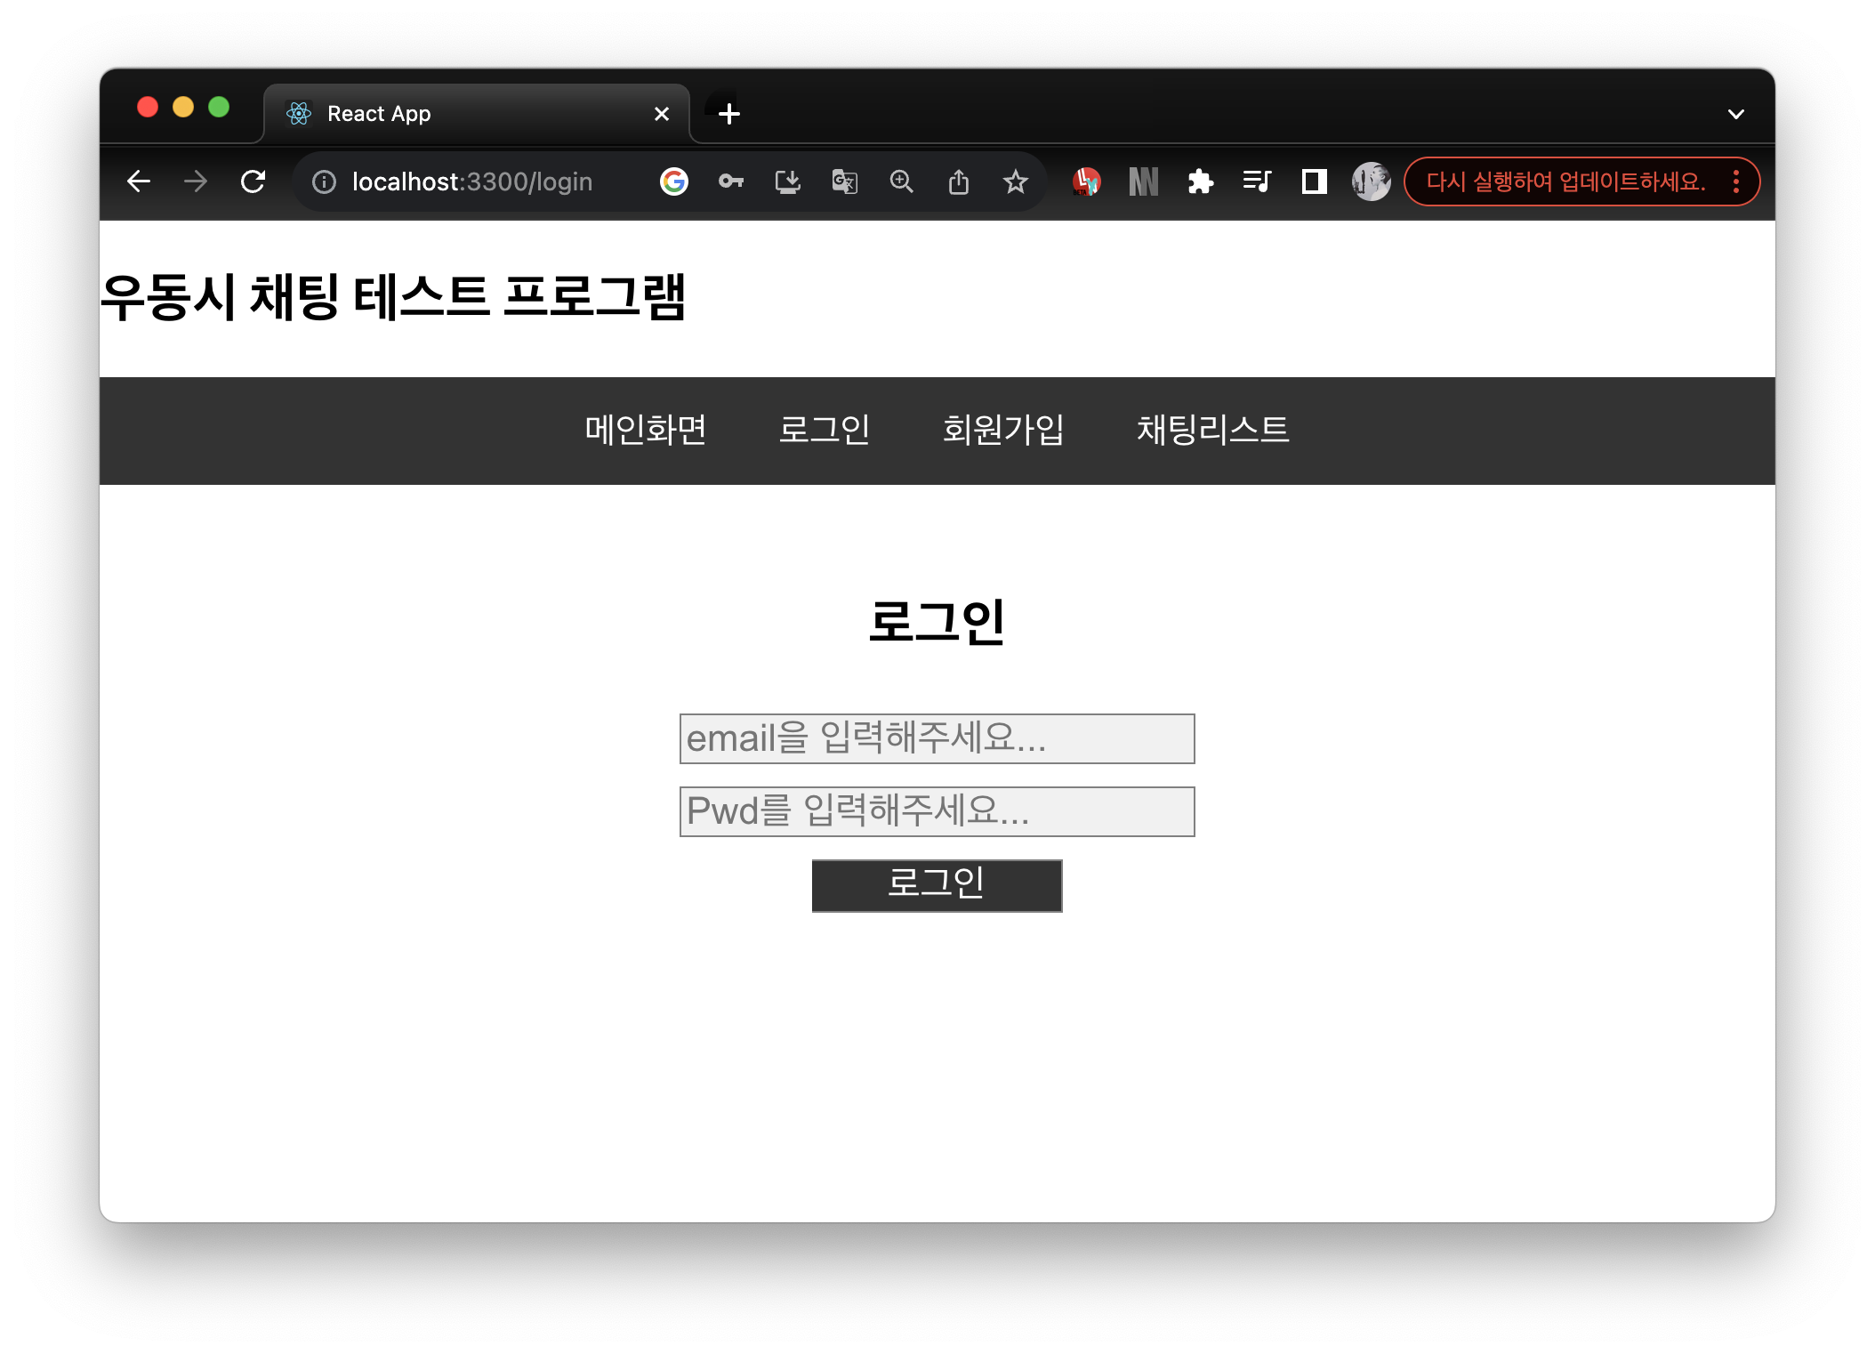Image resolution: width=1875 pixels, height=1354 pixels.
Task: Reload the page with refresh icon
Action: [253, 181]
